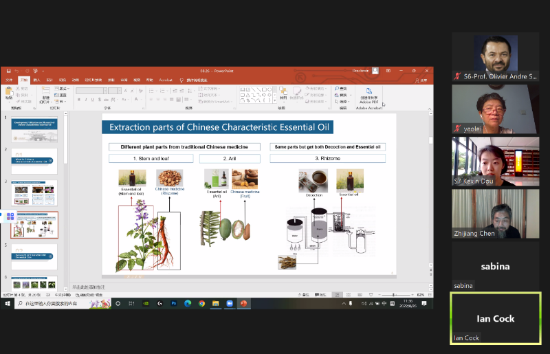Open the Select dropdown in editing group
This screenshot has height=354, width=550.
click(342, 102)
